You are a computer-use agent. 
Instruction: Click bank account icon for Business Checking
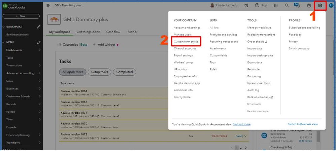click(264, 136)
